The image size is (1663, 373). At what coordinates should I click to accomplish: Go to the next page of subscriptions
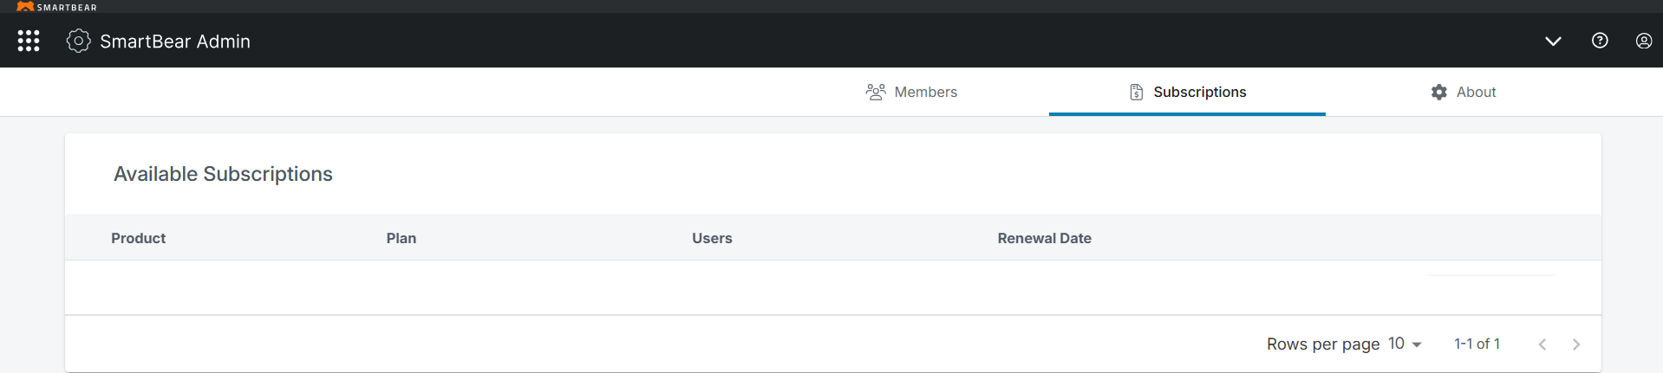click(x=1575, y=344)
